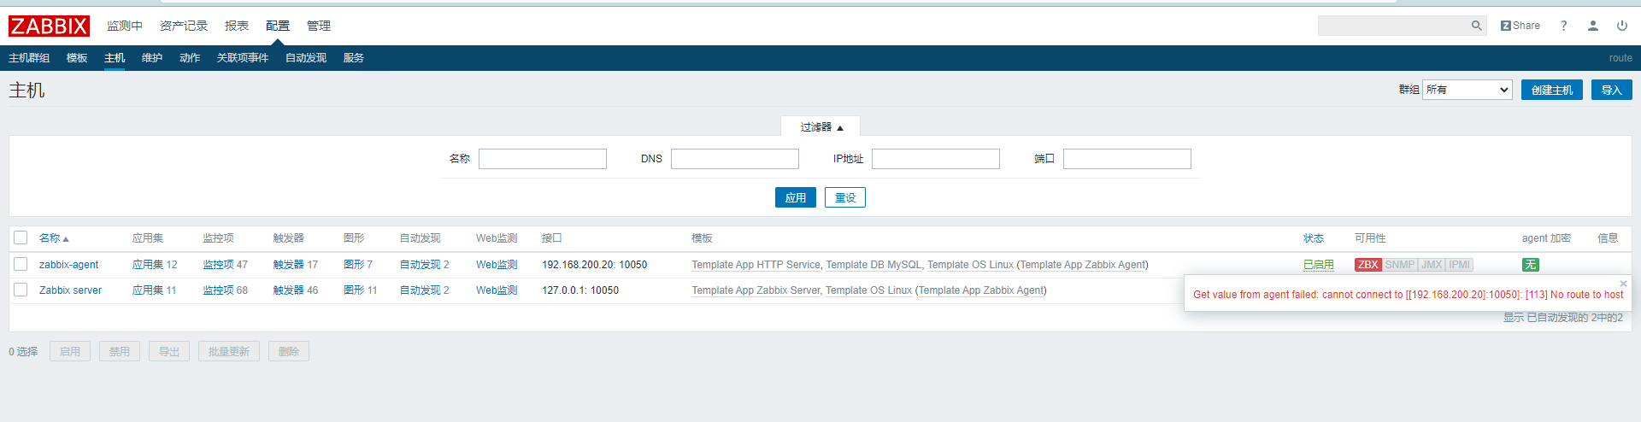The height and width of the screenshot is (422, 1641).
Task: Sort hosts by 名称 column
Action: tap(54, 238)
